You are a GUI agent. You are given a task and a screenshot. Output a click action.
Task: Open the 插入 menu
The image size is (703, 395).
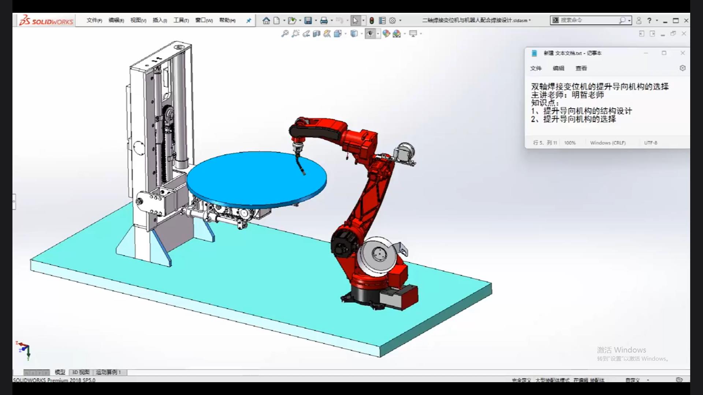(160, 20)
